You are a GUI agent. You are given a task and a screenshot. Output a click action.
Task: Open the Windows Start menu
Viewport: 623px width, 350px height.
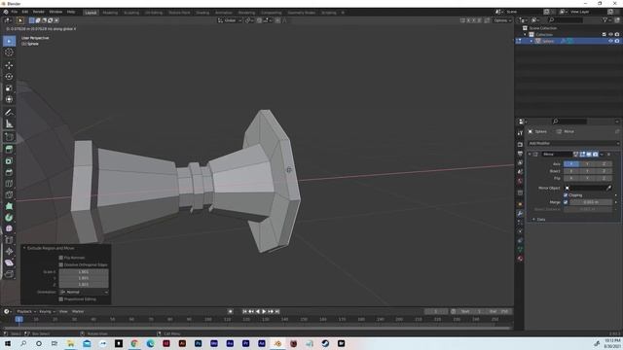[7, 343]
